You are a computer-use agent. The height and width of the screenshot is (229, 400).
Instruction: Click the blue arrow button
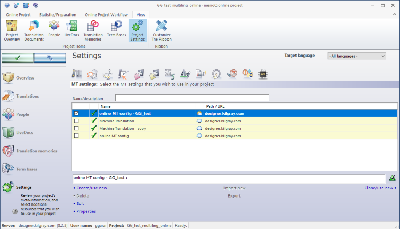50,58
